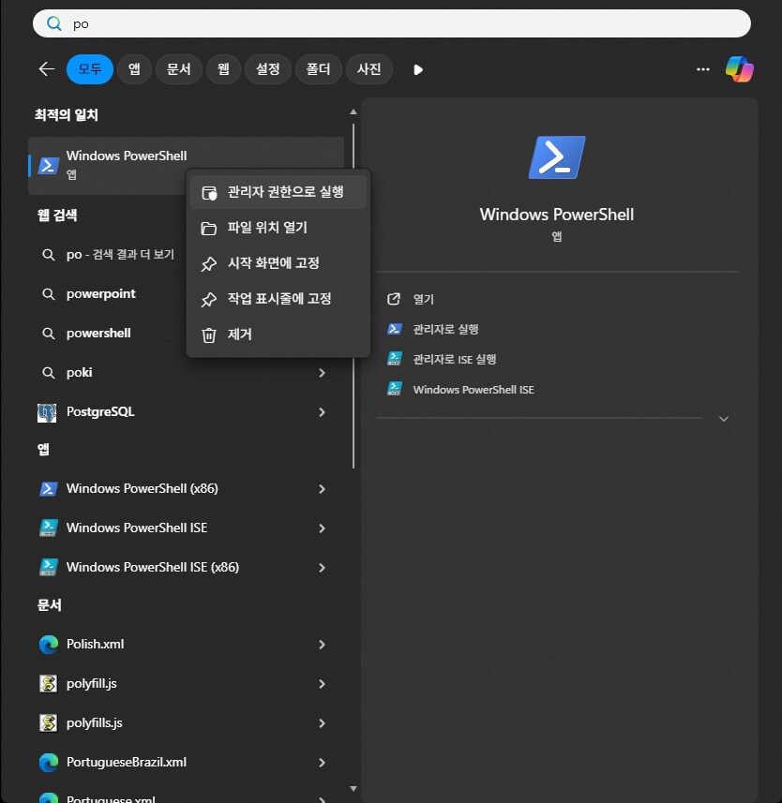Select the 설정 search filter

coord(268,69)
